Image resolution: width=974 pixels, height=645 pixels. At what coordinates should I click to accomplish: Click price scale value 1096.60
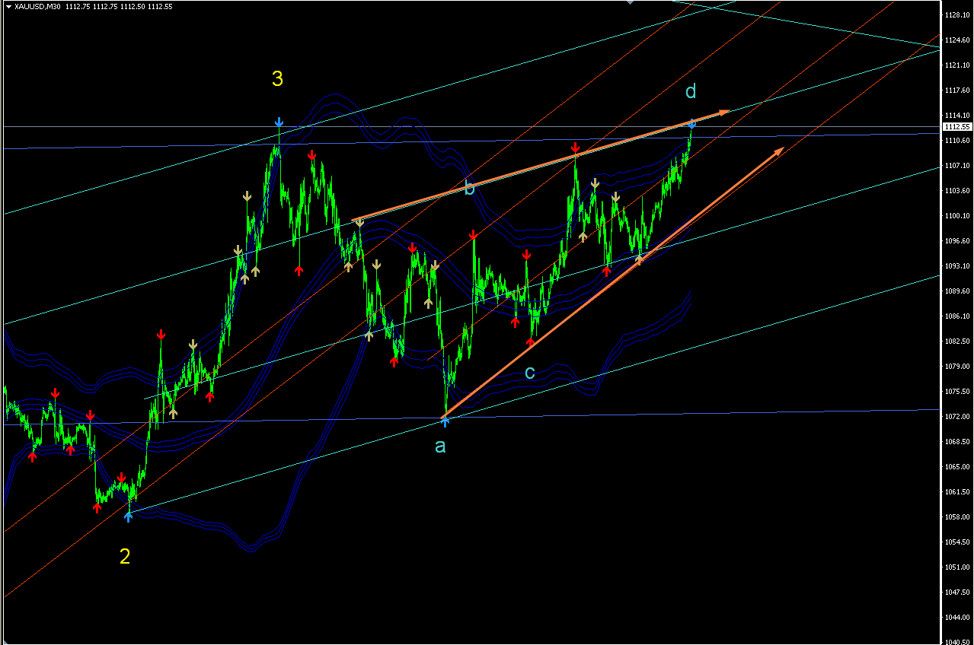point(956,241)
